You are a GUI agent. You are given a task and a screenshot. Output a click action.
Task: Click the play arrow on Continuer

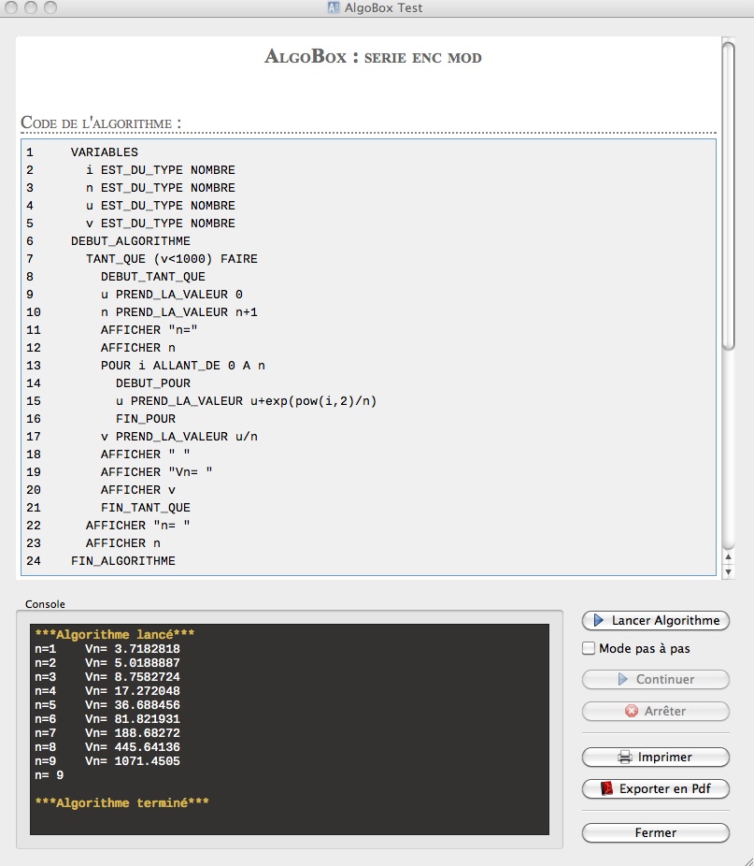point(622,680)
